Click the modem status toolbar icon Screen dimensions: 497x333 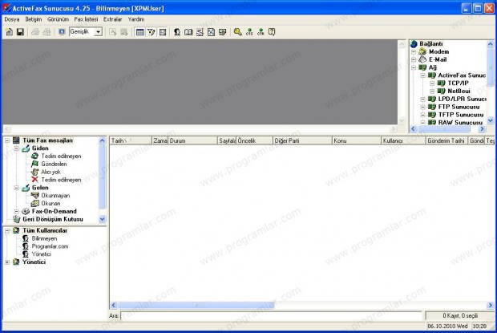[223, 32]
